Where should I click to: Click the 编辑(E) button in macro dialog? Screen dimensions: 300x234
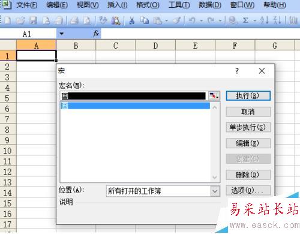248,143
